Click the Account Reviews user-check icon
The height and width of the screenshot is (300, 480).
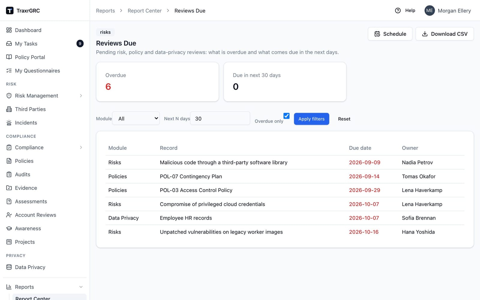9,215
